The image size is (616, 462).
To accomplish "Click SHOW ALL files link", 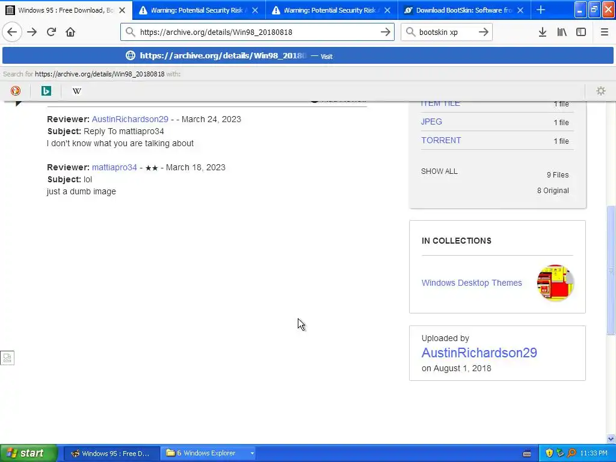I will coord(439,171).
